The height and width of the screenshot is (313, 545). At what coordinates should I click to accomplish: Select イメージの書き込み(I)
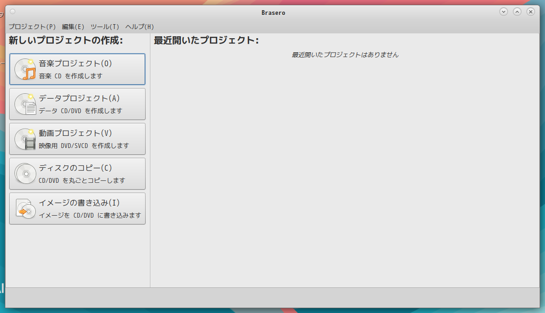pos(77,209)
